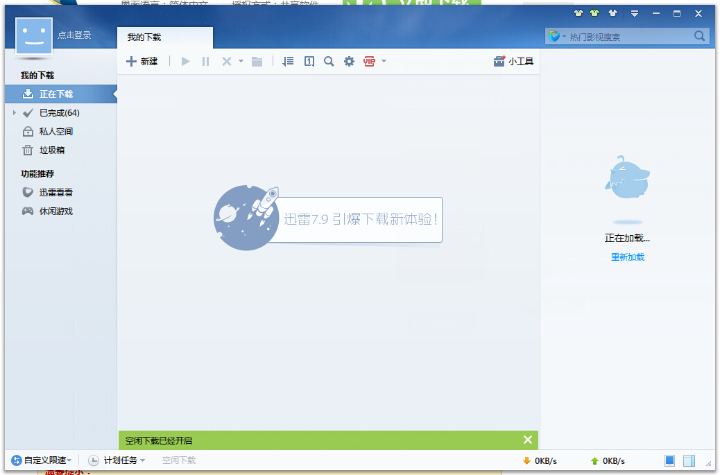Image resolution: width=720 pixels, height=475 pixels.
Task: Select the 我的下载 tab
Action: [164, 37]
